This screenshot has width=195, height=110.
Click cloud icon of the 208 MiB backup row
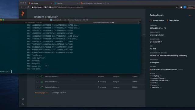click(x=42, y=87)
